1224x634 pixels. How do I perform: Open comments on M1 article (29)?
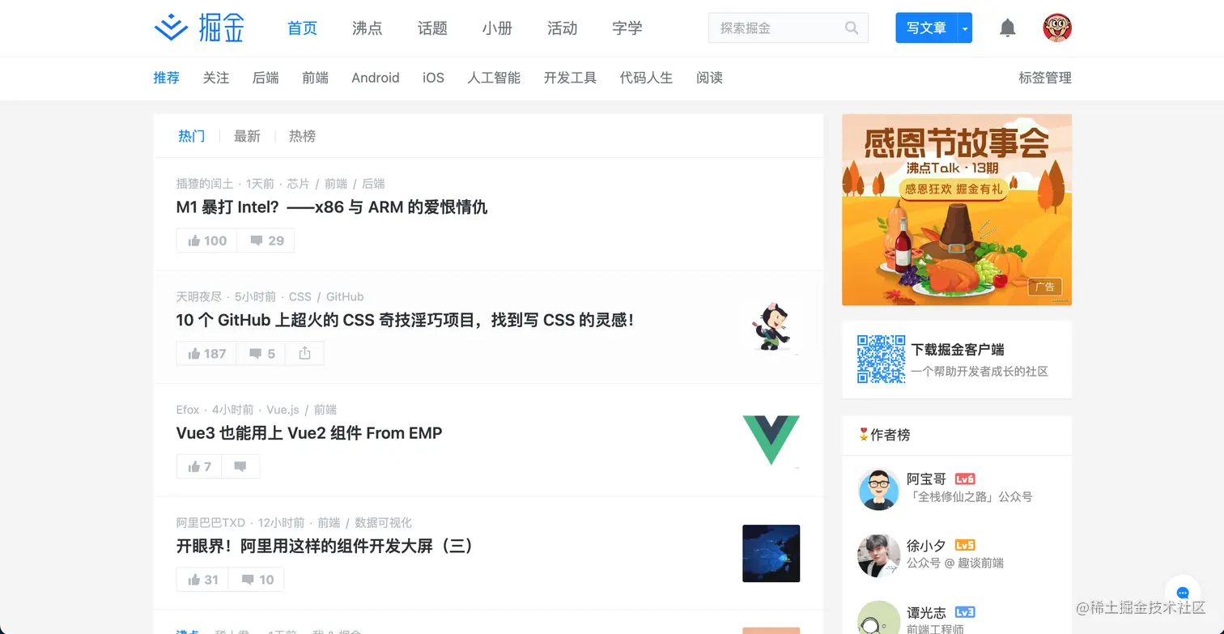pos(266,240)
